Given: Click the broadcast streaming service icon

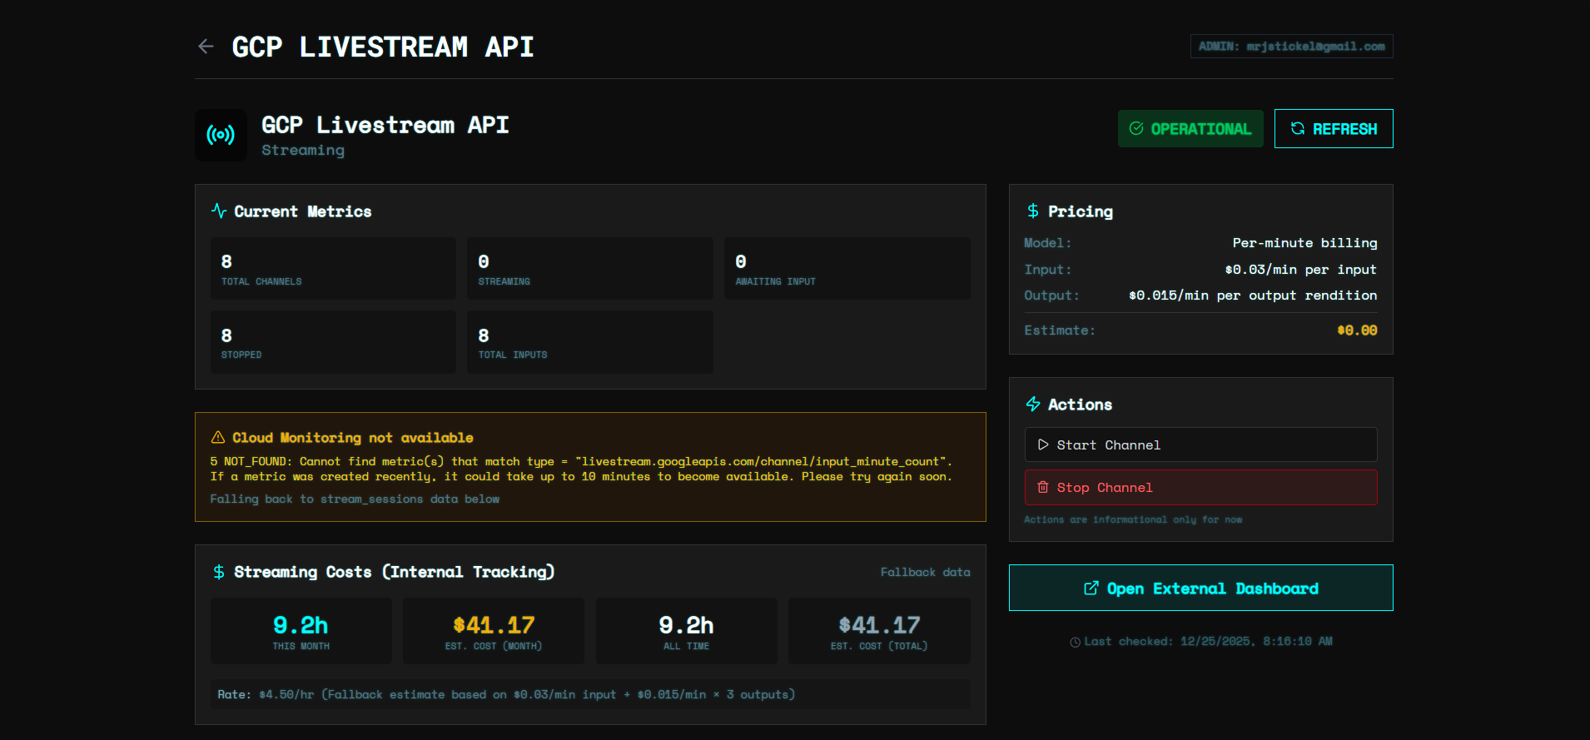Looking at the screenshot, I should (221, 135).
